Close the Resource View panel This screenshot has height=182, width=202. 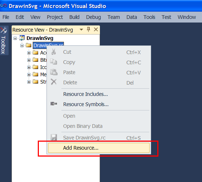[96, 29]
